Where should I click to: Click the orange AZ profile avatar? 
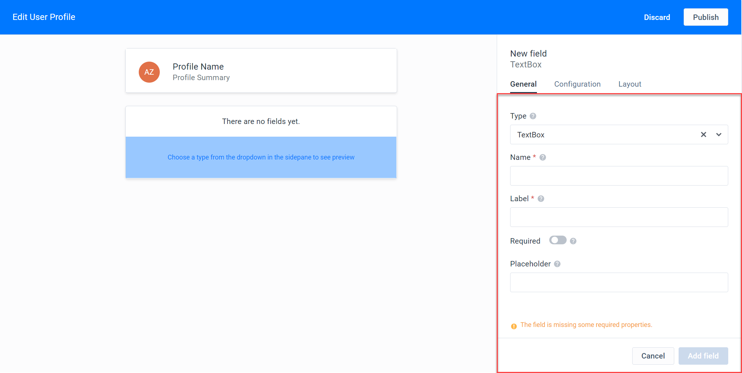pos(149,72)
